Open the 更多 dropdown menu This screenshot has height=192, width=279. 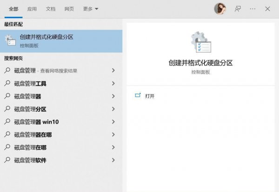pyautogui.click(x=91, y=9)
